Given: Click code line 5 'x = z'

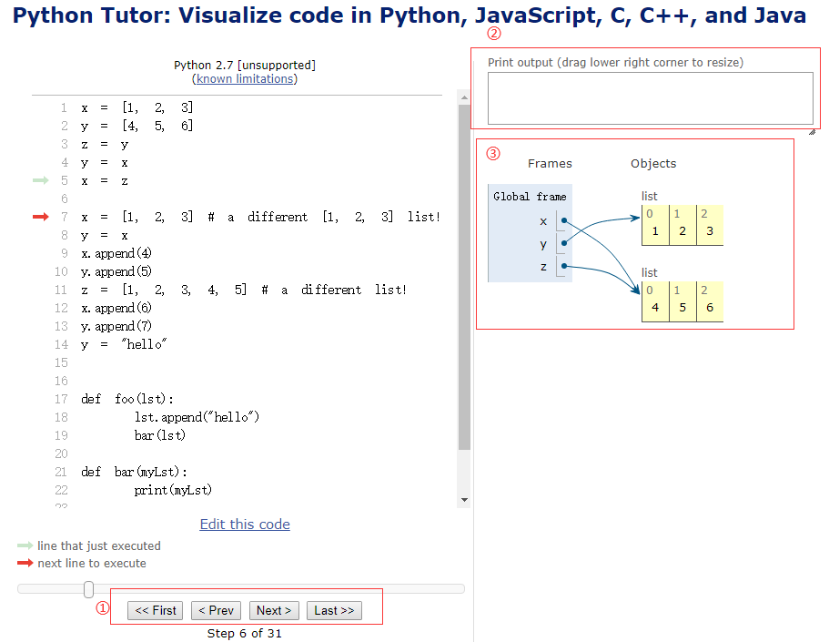Looking at the screenshot, I should [105, 180].
